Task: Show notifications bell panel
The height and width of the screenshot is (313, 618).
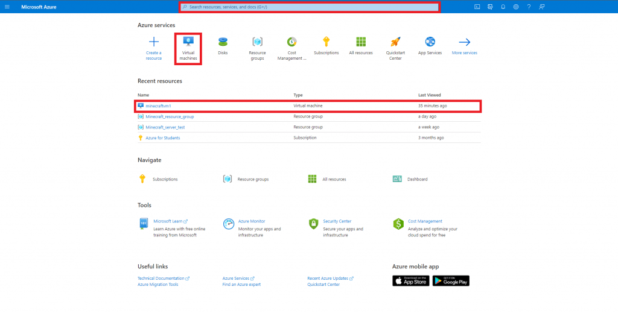Action: point(503,7)
